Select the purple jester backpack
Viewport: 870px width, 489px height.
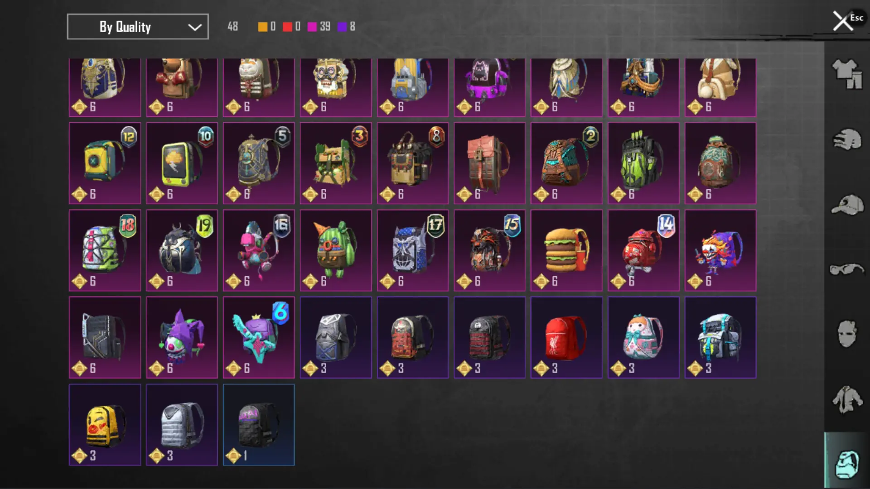pos(182,337)
